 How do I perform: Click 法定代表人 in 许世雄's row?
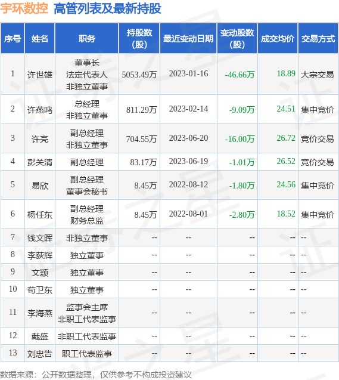pos(87,75)
